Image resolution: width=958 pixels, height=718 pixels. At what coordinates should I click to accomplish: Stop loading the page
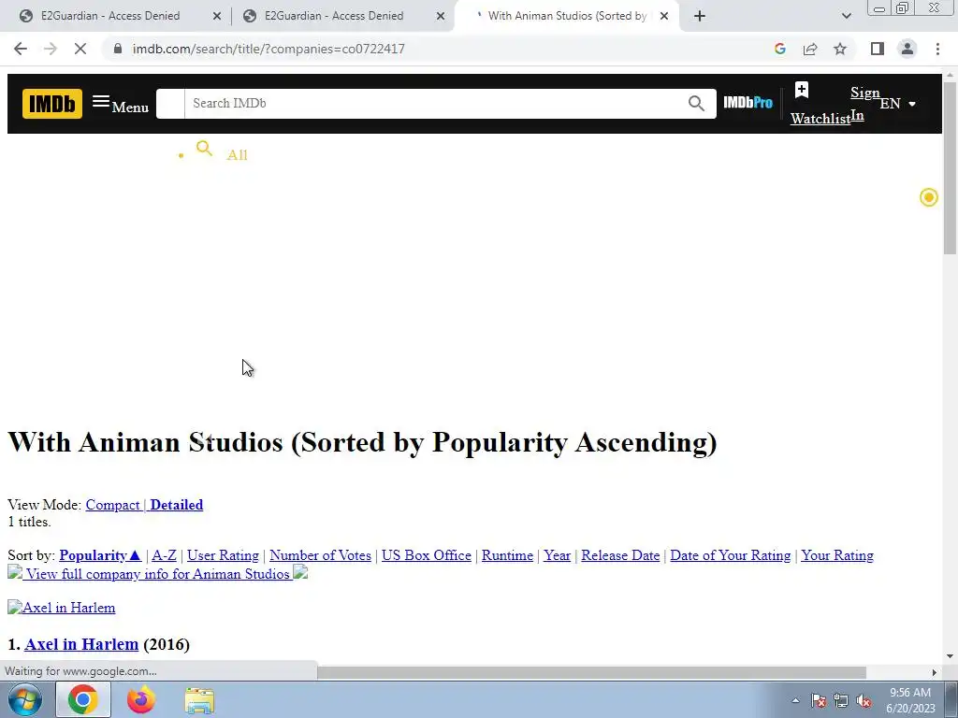(80, 49)
